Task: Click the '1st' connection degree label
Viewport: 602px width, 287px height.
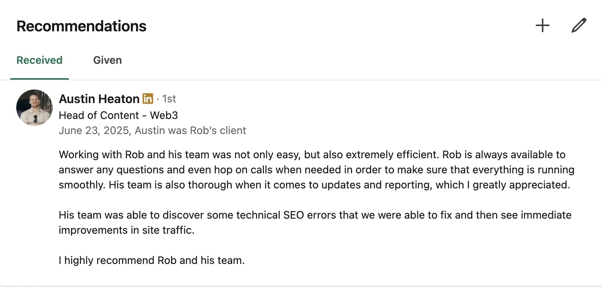Action: 169,99
